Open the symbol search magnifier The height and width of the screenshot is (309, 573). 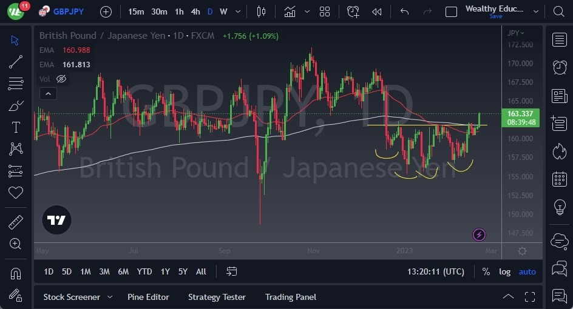tap(558, 12)
